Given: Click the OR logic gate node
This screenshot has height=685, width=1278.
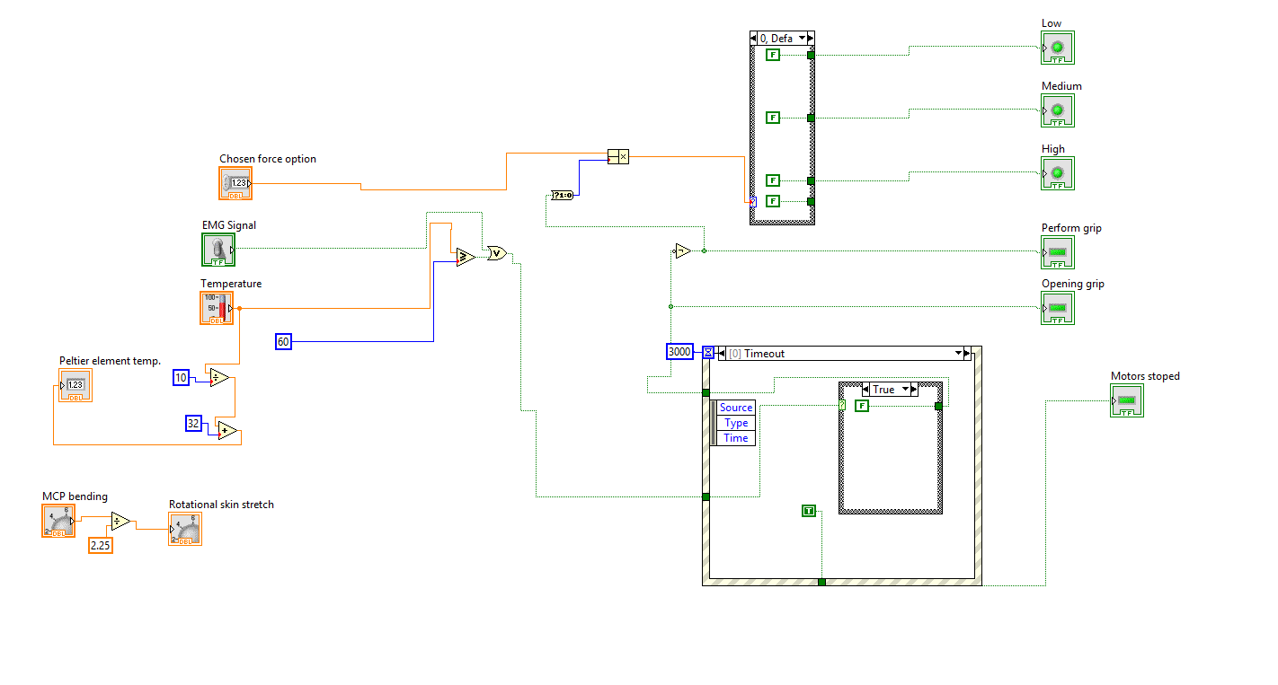Looking at the screenshot, I should point(496,253).
